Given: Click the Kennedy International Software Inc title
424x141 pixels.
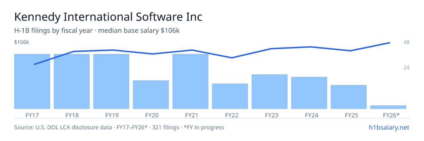Looking at the screenshot, I should 108,17.
